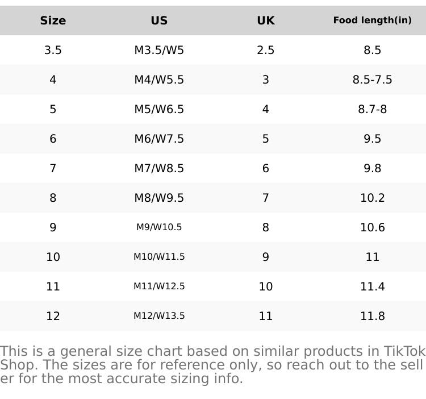Image resolution: width=426 pixels, height=399 pixels.
Task: Select the M8/W9.5 US size
Action: (x=159, y=198)
